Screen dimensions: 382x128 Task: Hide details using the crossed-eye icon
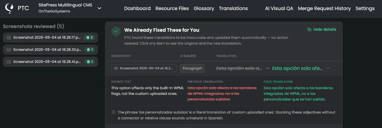tap(309, 29)
